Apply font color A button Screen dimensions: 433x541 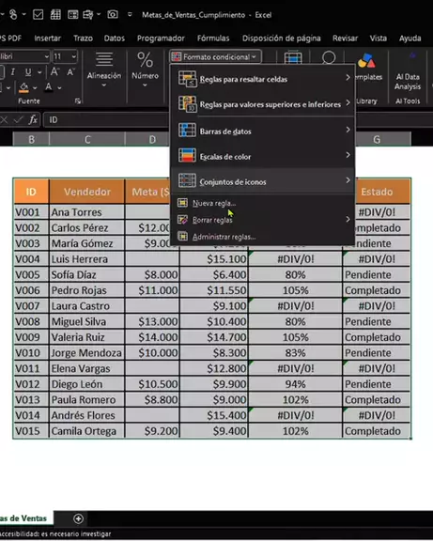[x=49, y=87]
